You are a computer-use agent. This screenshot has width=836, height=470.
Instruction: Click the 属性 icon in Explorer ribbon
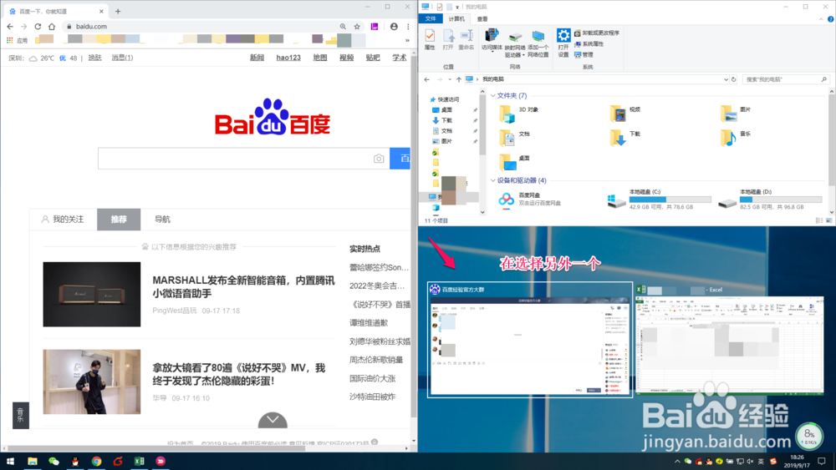pyautogui.click(x=430, y=39)
